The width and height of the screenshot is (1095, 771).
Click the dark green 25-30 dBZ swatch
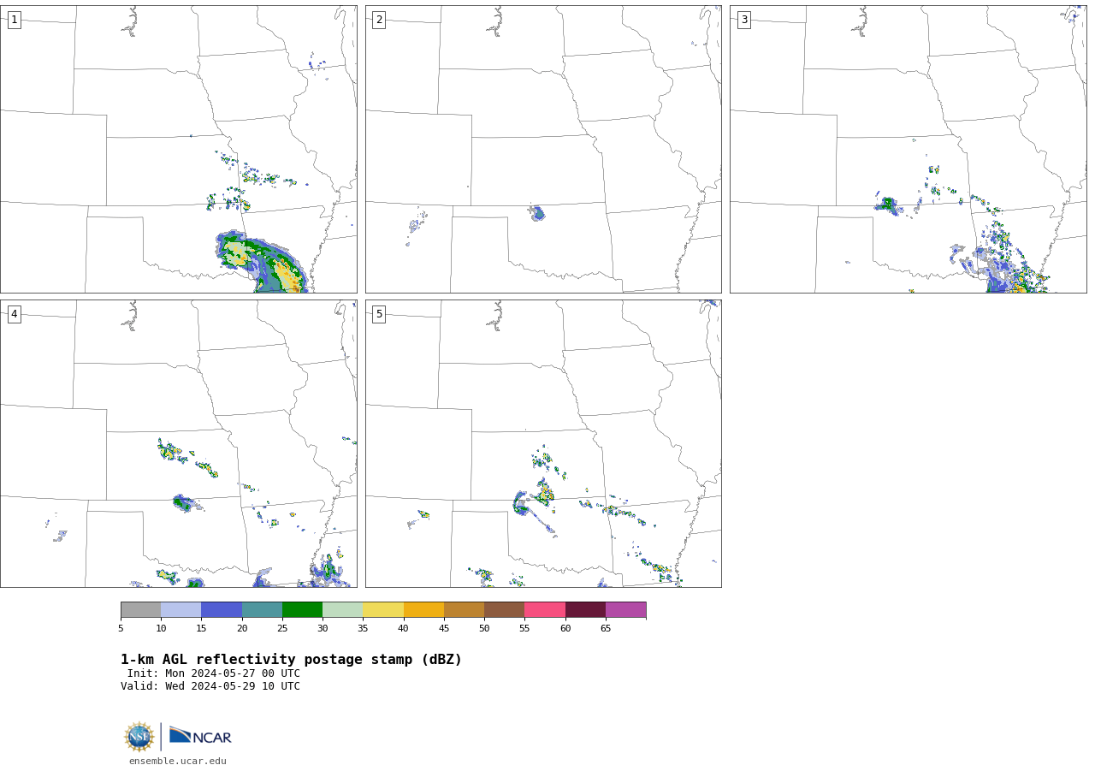point(303,610)
